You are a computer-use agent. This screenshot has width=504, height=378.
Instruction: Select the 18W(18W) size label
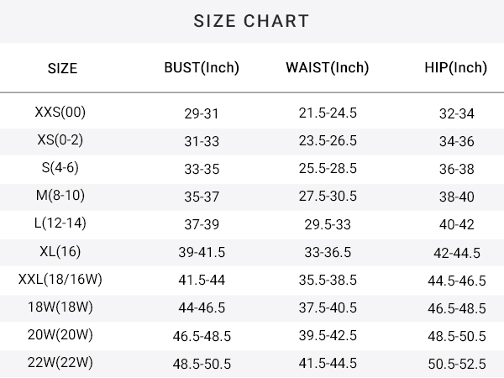[60, 307]
